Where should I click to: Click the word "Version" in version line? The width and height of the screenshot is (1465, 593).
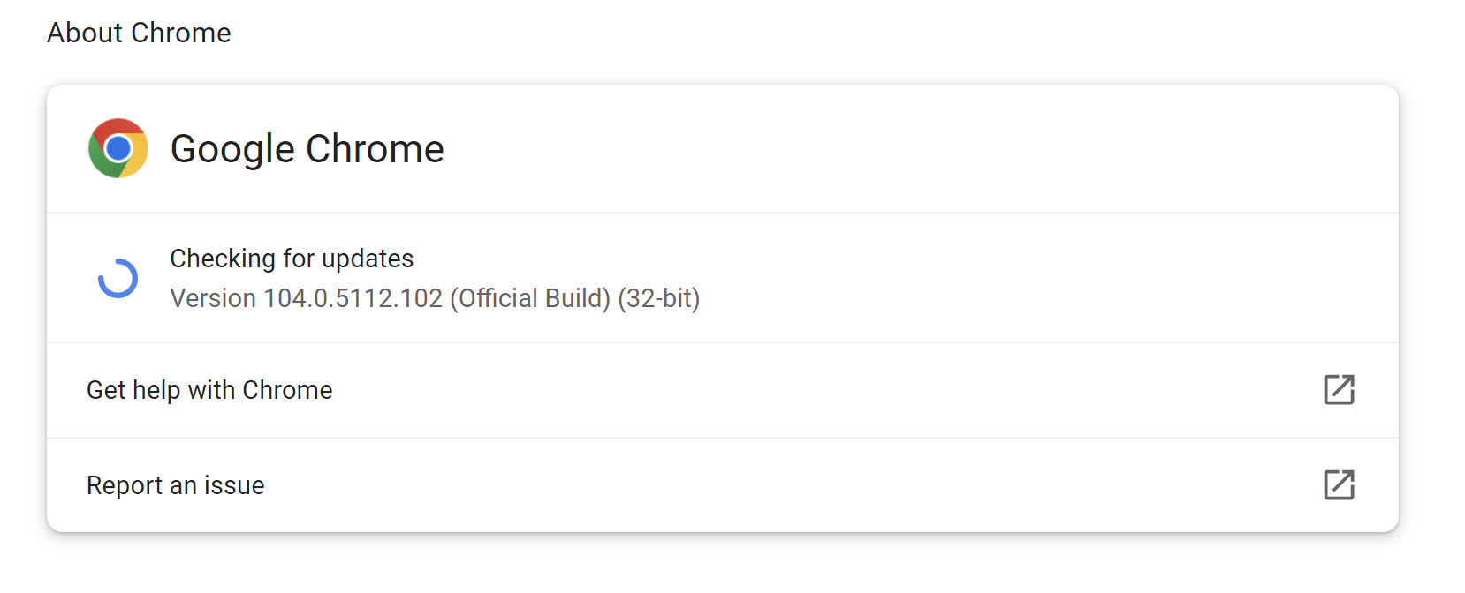pyautogui.click(x=213, y=298)
